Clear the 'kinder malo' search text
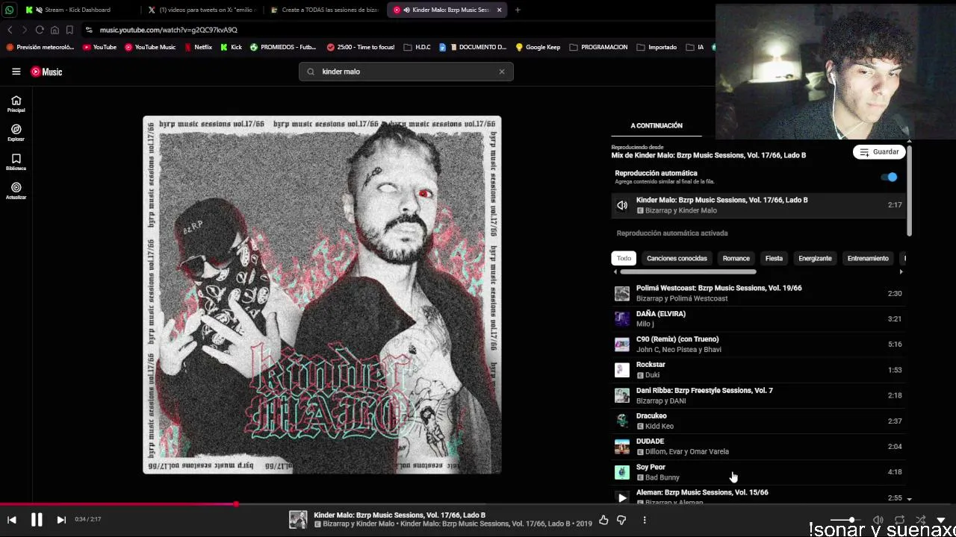Viewport: 956px width, 537px height. pos(502,72)
